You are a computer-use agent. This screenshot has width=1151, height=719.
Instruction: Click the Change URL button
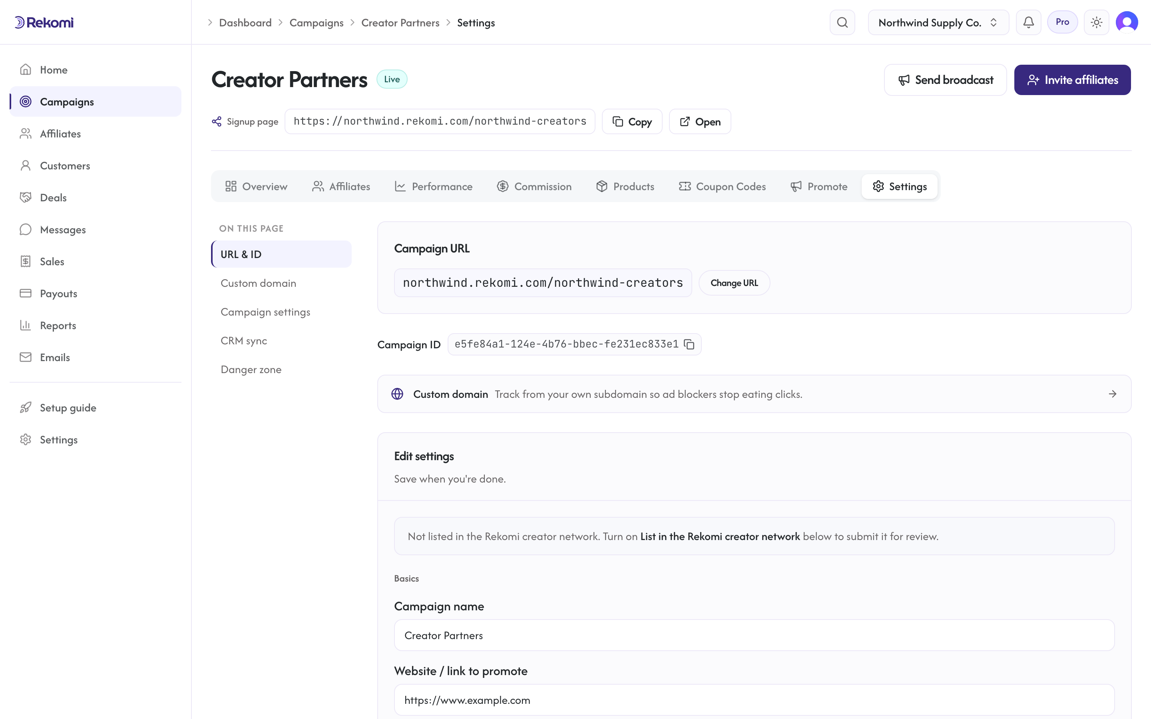pos(734,283)
